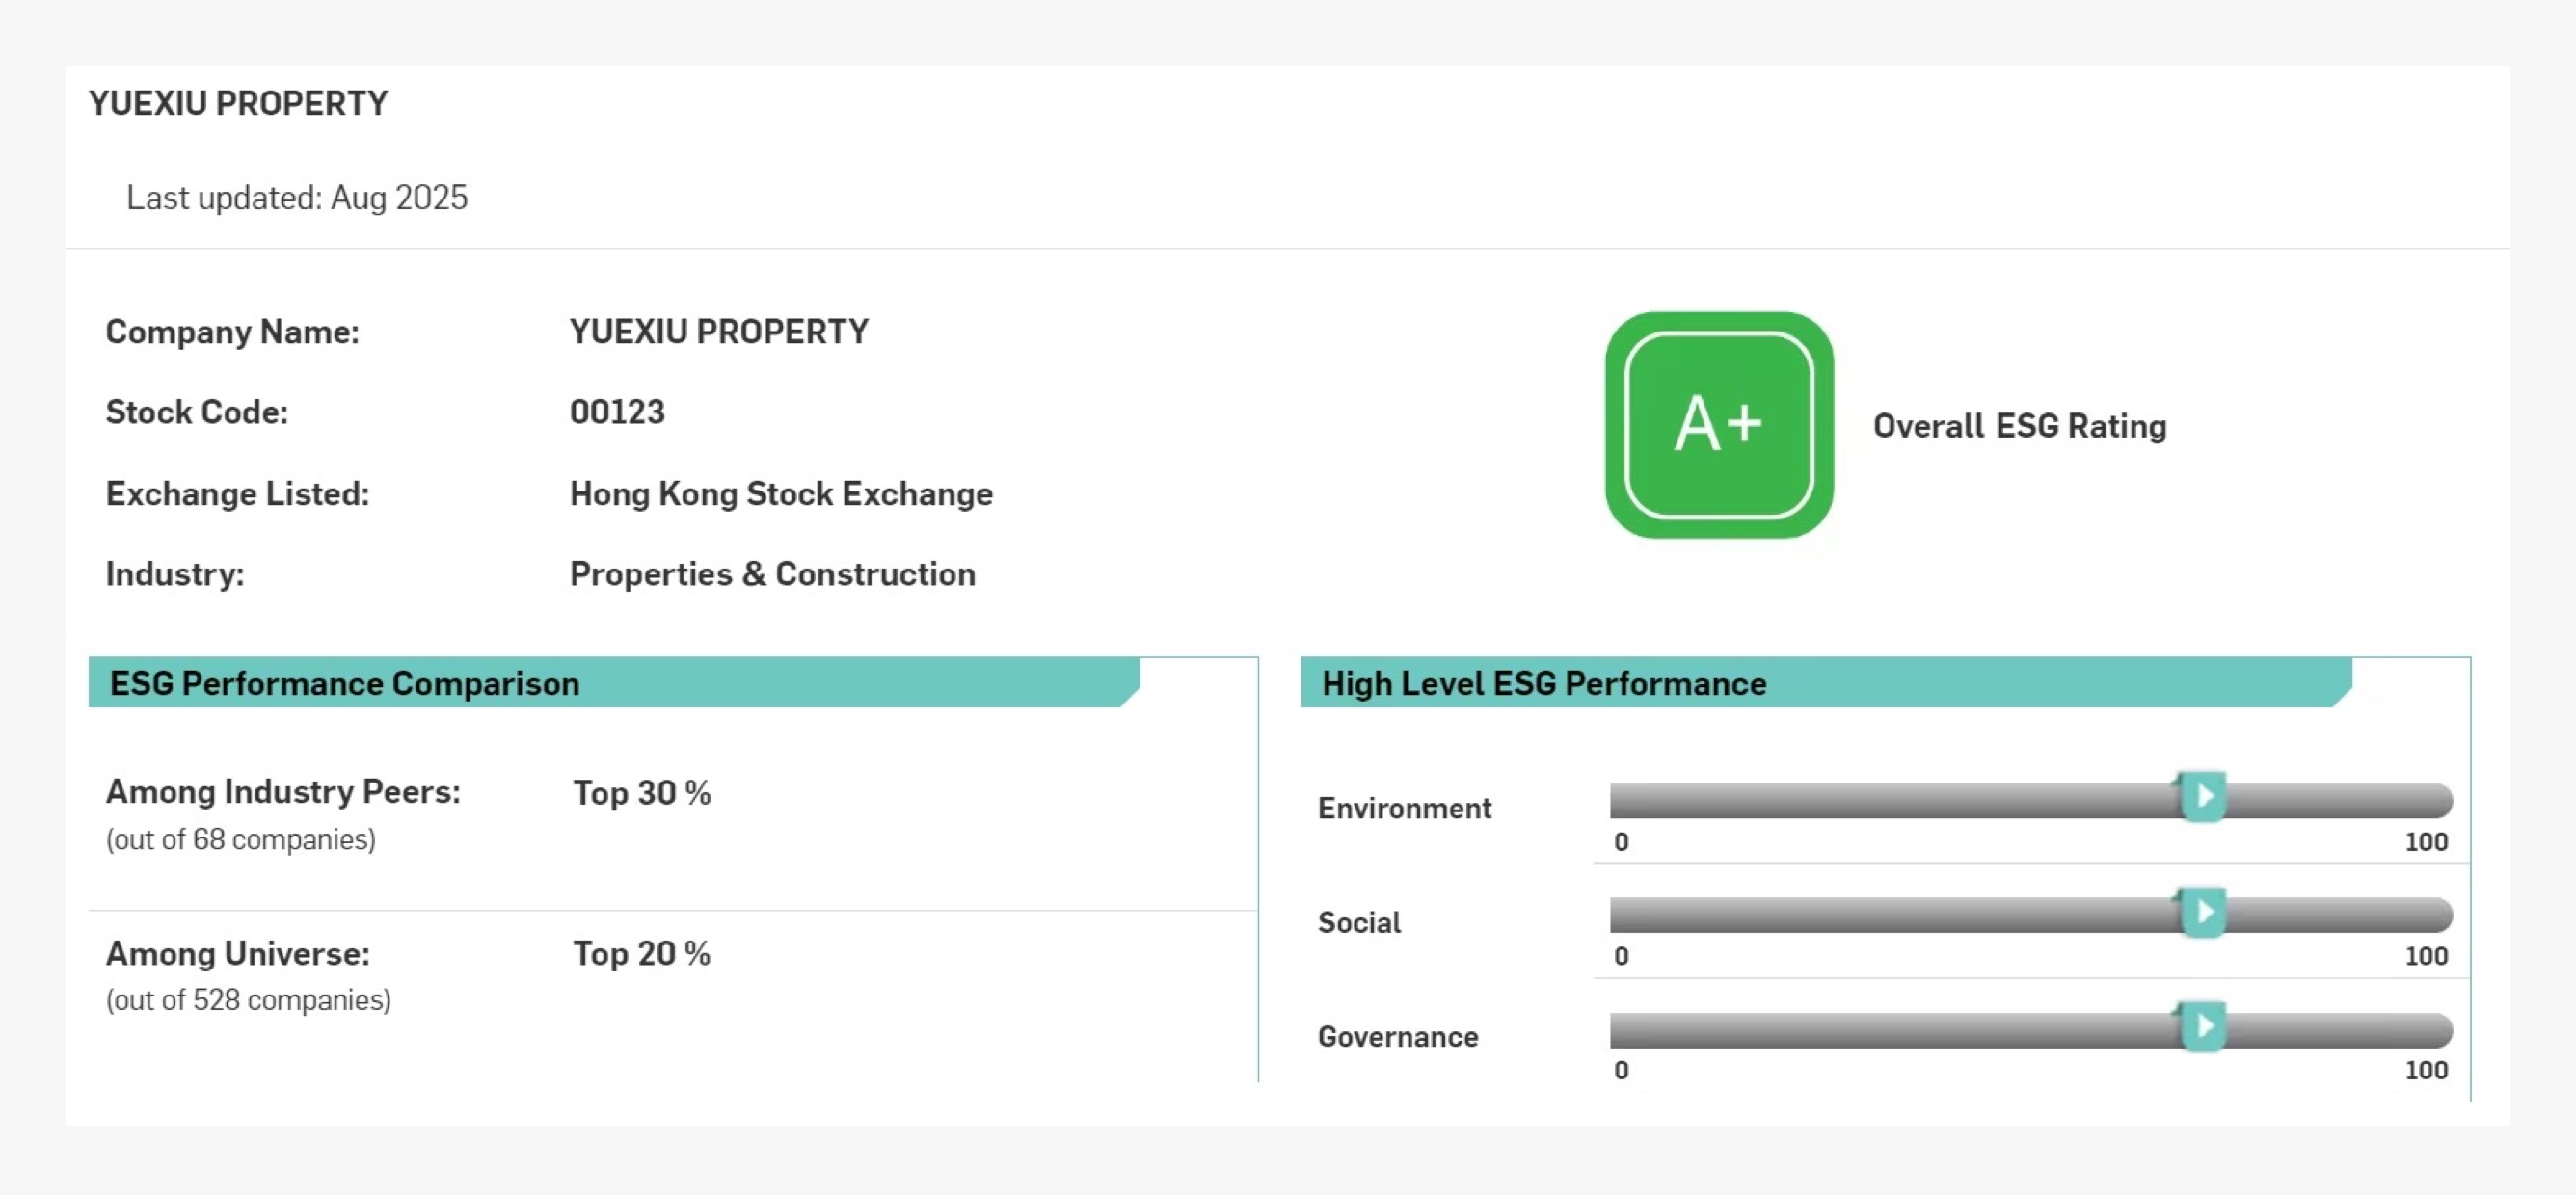Click the Company Name value YUEXIU PROPERTY
Viewport: 2576px width, 1195px height.
click(719, 332)
